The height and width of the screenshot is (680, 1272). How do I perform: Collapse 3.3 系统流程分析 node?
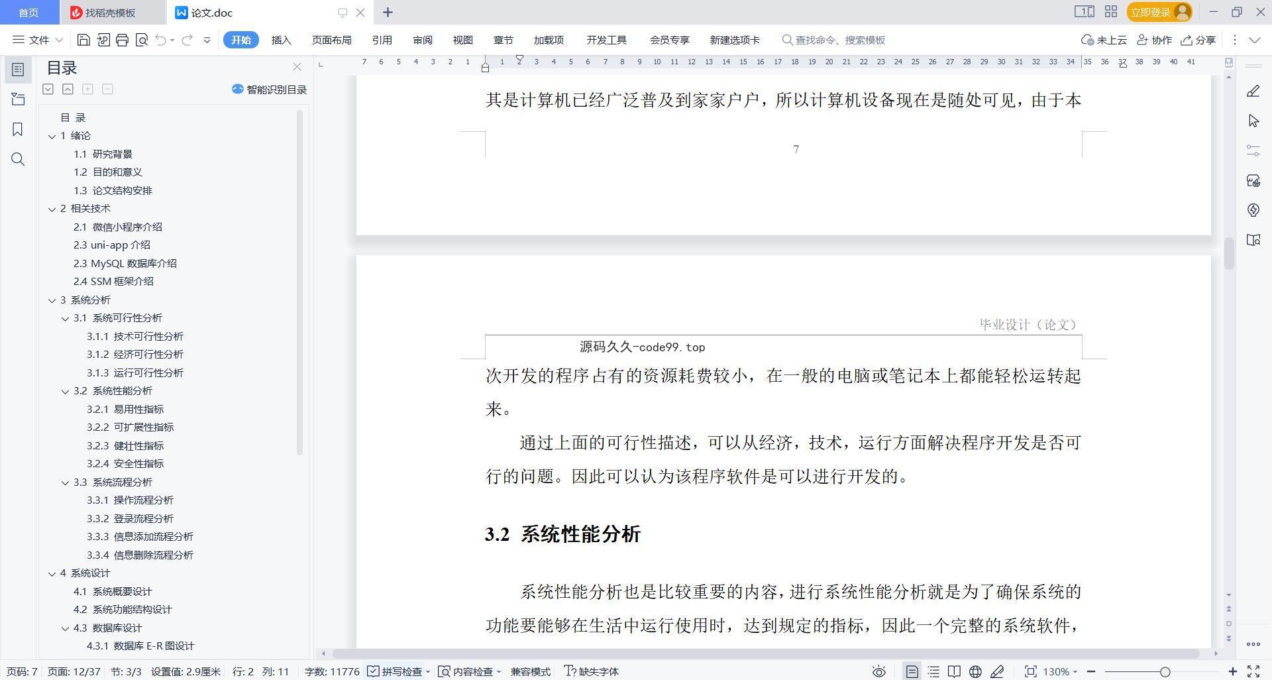tap(65, 482)
